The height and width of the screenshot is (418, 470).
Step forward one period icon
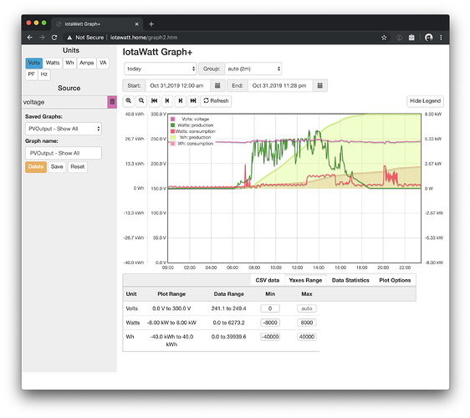[180, 100]
